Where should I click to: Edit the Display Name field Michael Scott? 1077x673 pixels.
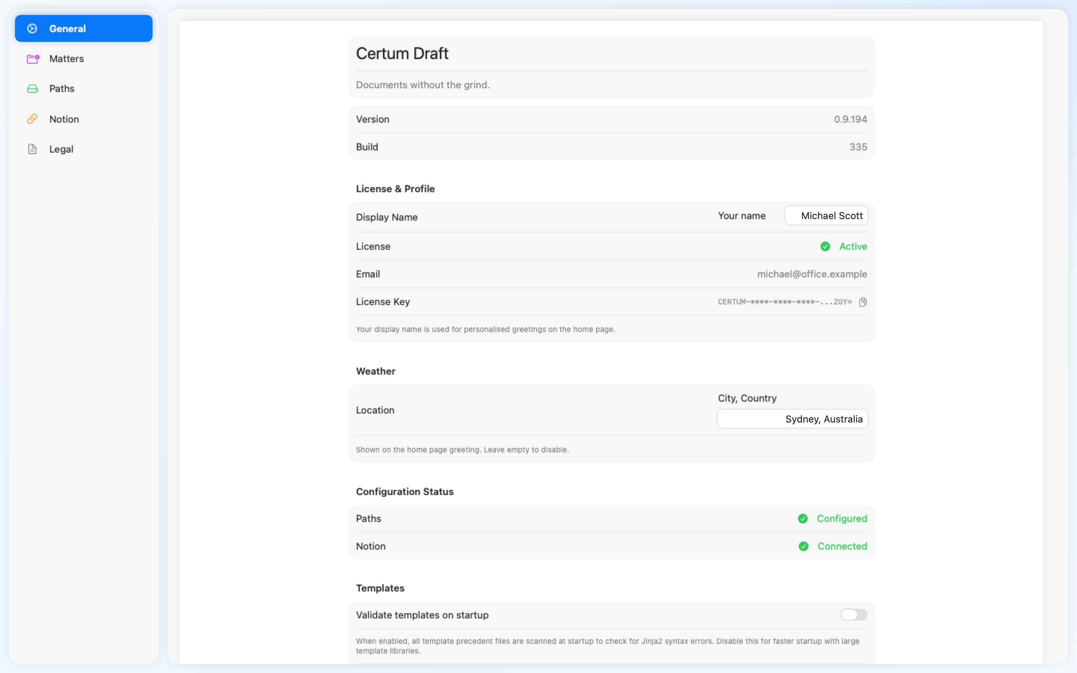pos(826,215)
